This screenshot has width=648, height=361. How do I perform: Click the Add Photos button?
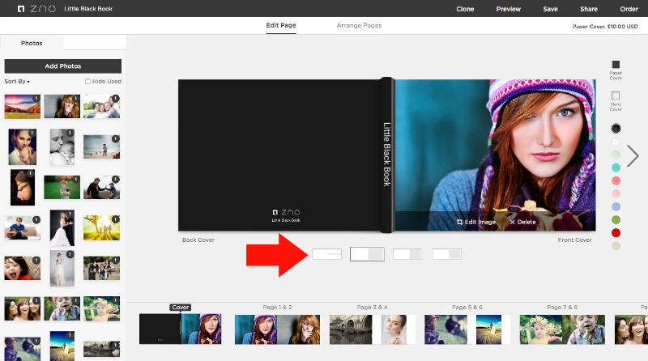tap(63, 66)
